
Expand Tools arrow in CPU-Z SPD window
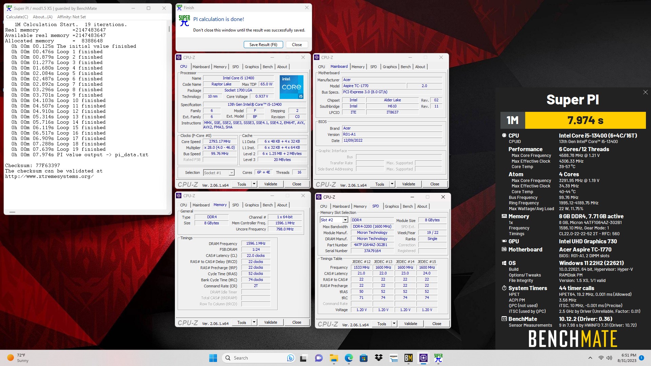[x=394, y=324]
